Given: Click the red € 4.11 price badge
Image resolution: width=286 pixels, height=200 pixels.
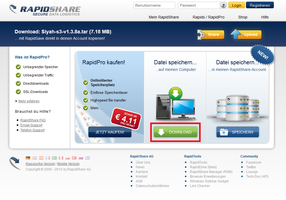Looking at the screenshot, I should click(x=126, y=119).
